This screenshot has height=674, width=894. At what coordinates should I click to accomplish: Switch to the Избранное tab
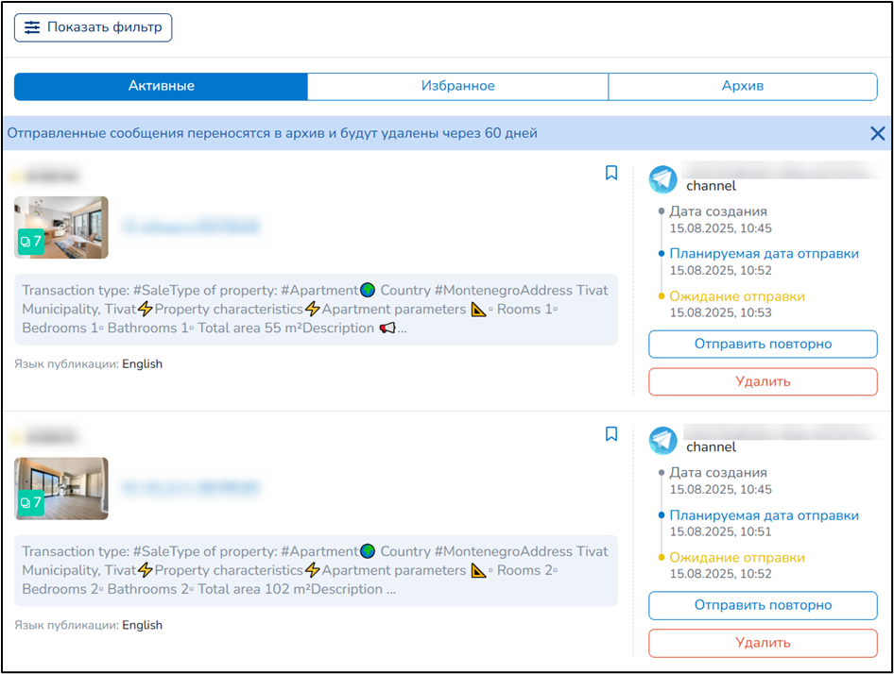coord(457,86)
